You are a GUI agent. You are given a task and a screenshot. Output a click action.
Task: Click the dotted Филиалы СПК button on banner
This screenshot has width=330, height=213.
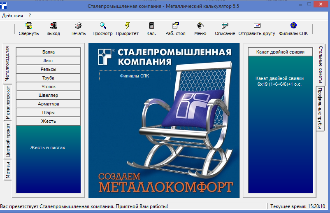[135, 76]
